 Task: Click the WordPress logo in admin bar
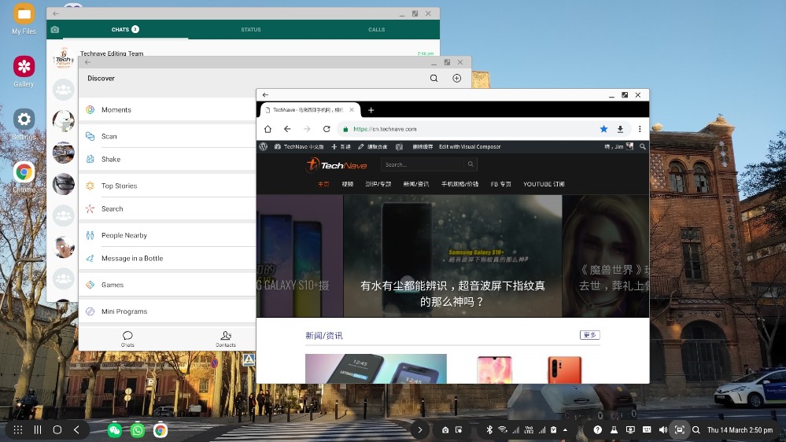point(263,147)
